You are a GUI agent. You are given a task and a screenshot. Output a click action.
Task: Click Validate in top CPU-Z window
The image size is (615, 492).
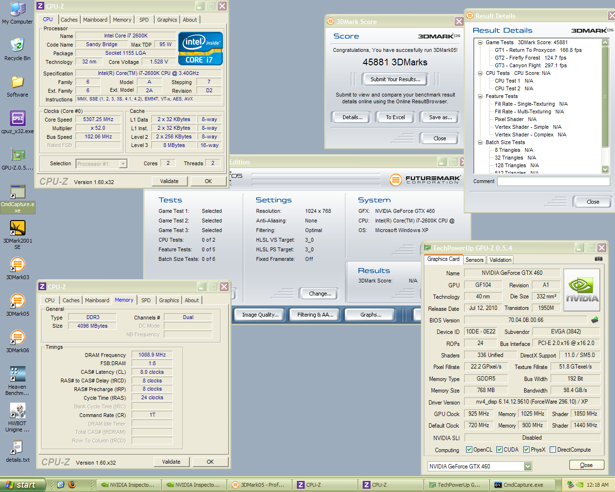[x=170, y=181]
